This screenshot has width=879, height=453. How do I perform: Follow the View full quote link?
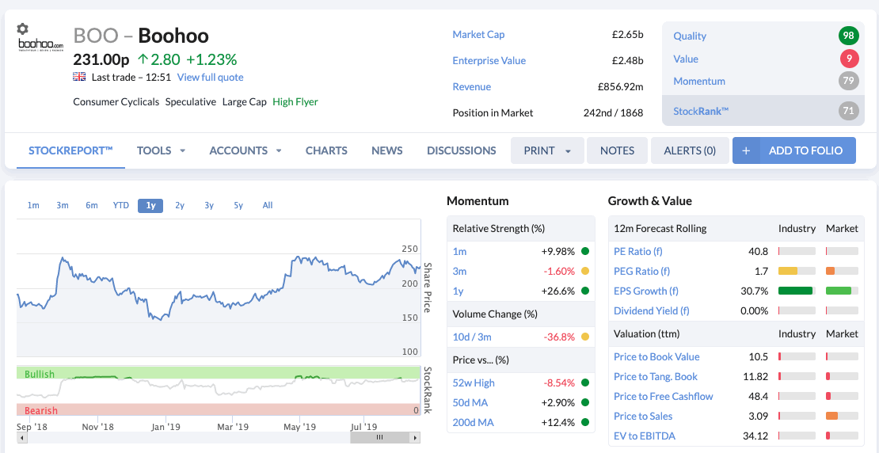[210, 77]
